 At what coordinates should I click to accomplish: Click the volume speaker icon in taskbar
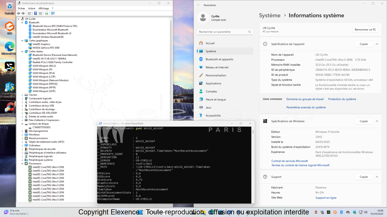pyautogui.click(x=366, y=212)
